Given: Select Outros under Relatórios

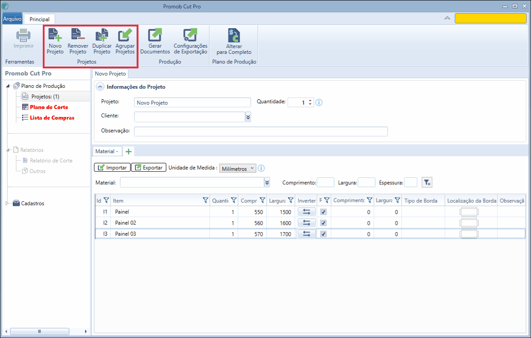Looking at the screenshot, I should click(x=37, y=171).
